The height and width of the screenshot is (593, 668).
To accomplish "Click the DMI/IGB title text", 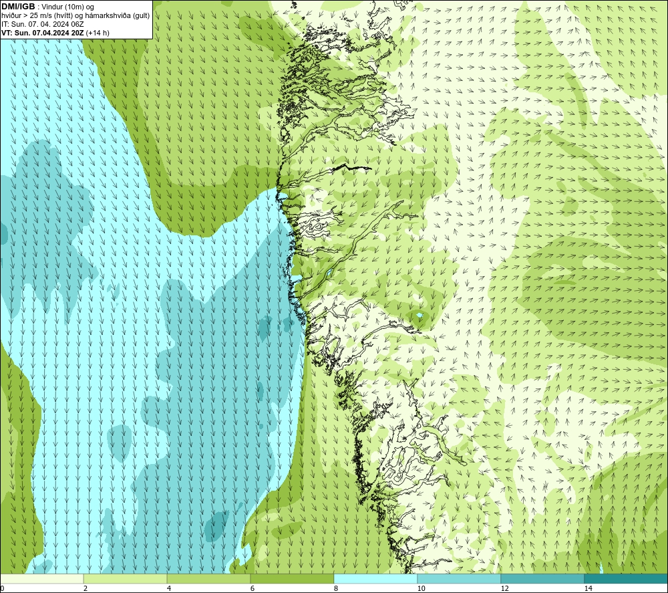I will coord(18,7).
